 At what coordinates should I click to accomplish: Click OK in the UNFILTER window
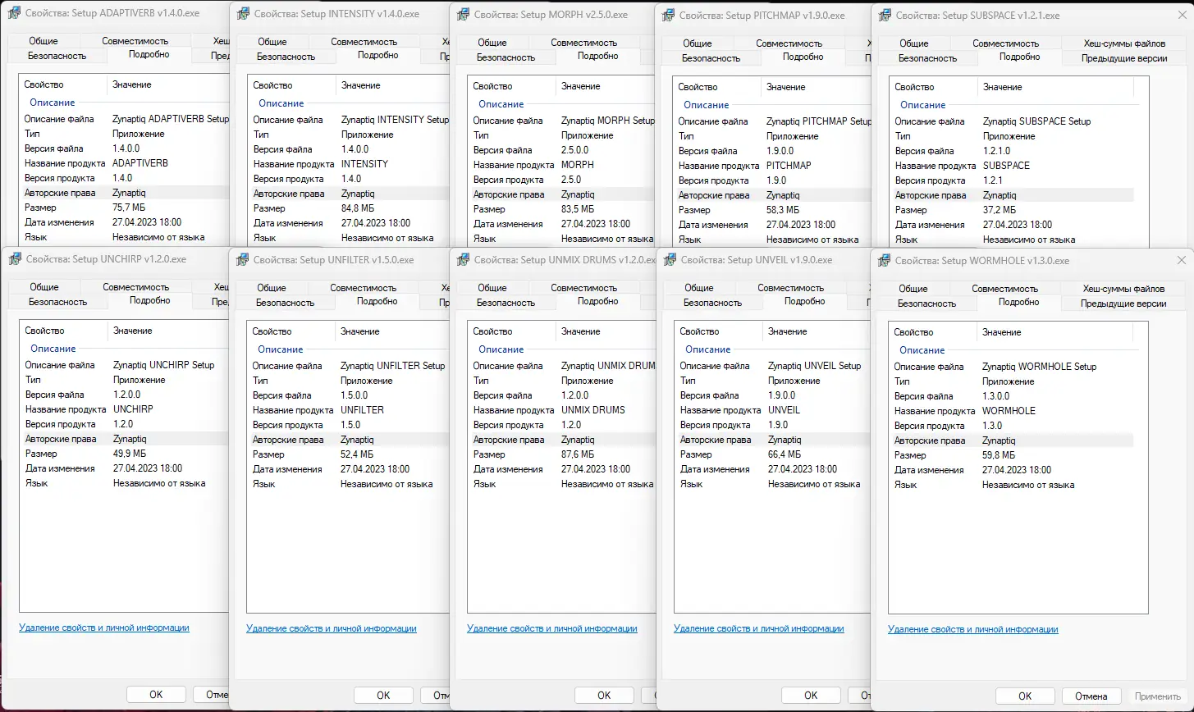383,696
